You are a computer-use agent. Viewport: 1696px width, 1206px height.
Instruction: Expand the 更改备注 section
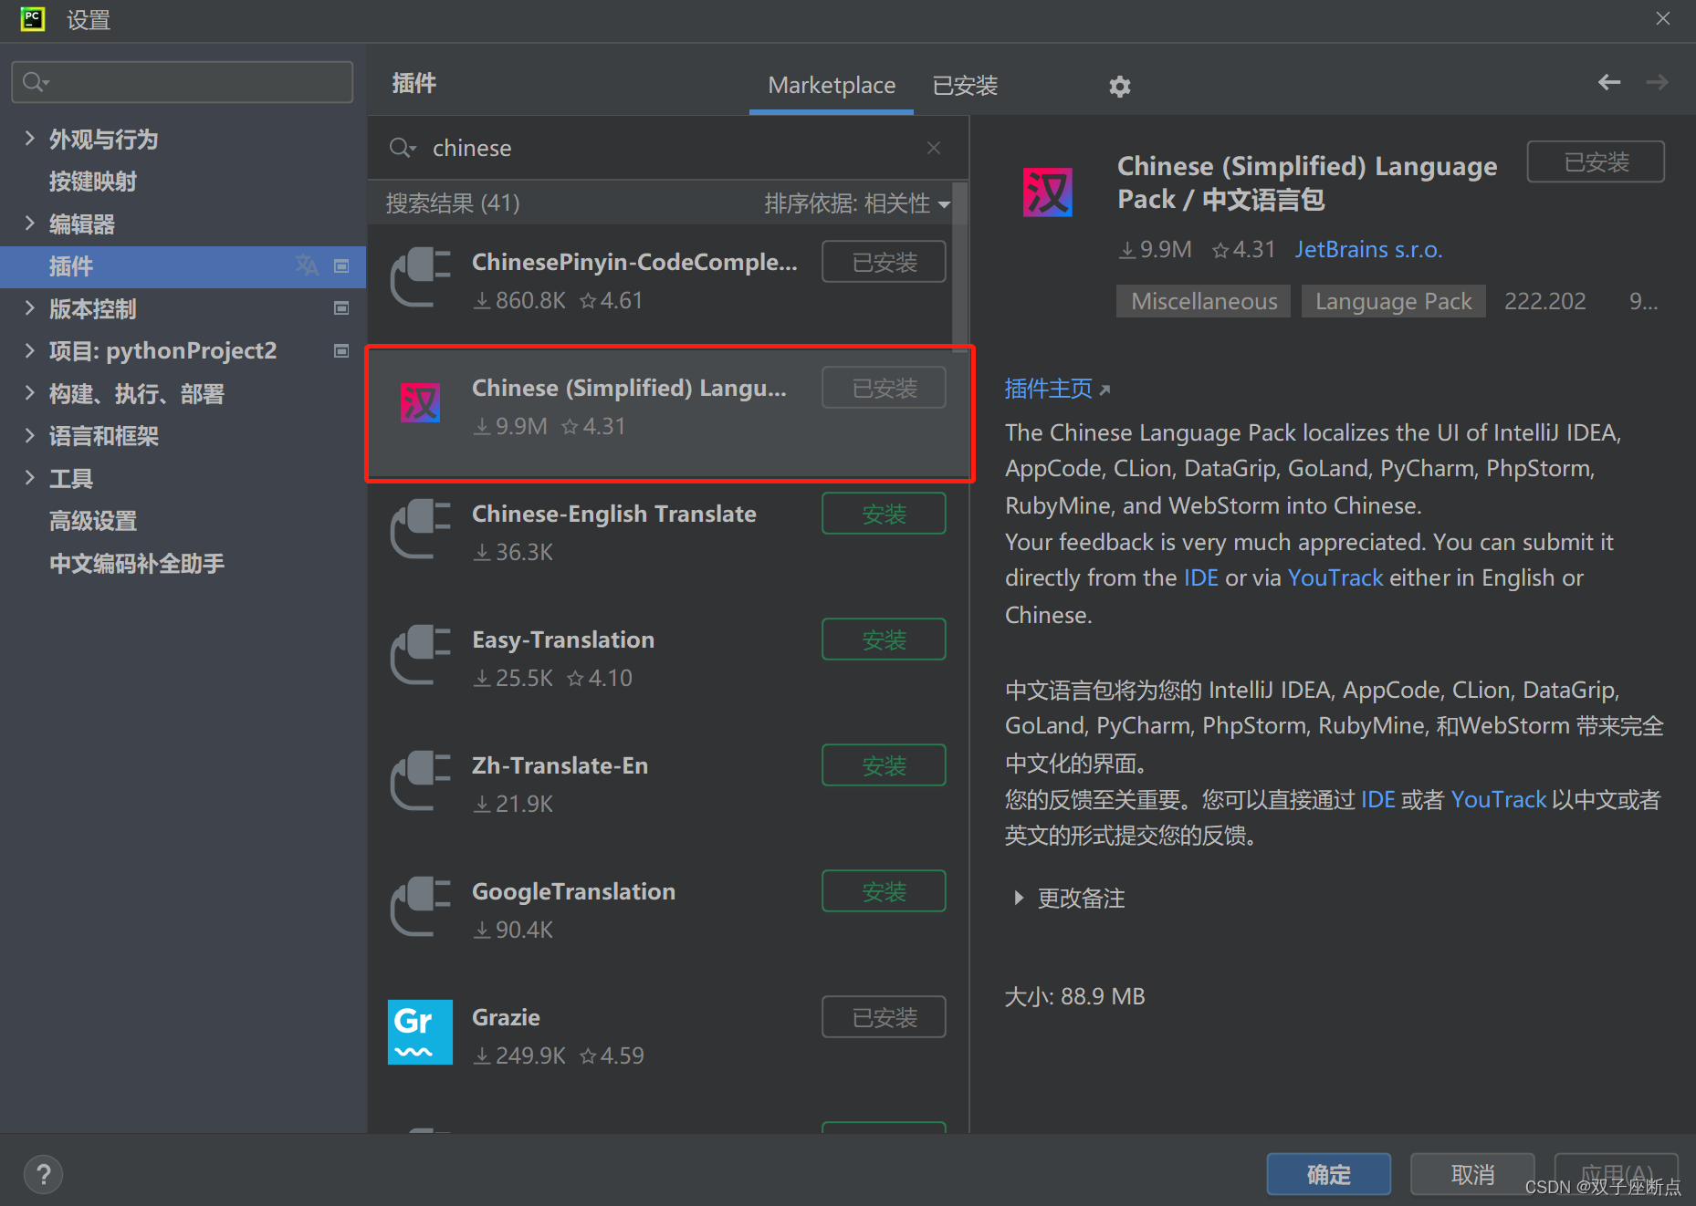click(x=1019, y=898)
